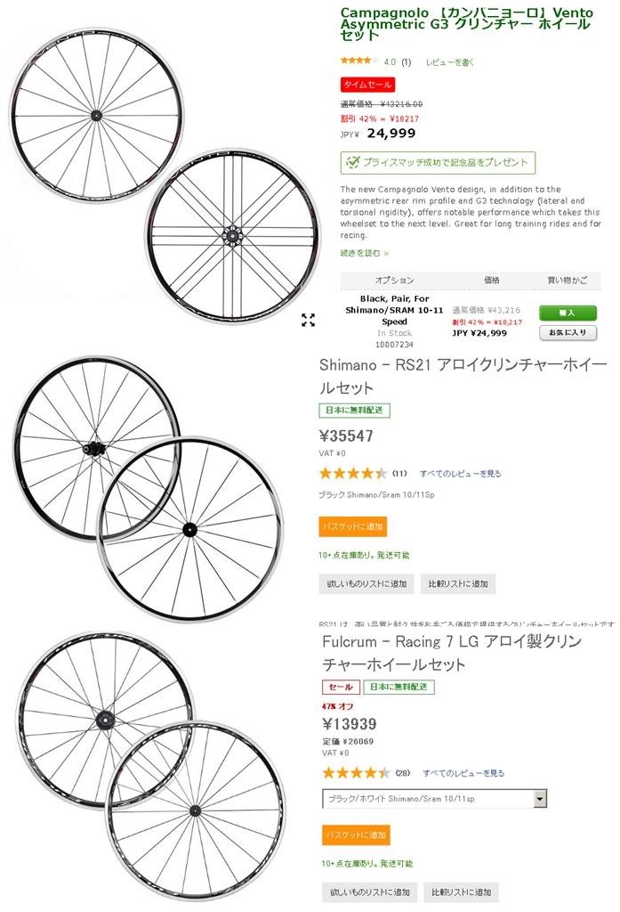Image resolution: width=620 pixels, height=912 pixels.
Task: Click 日本に無料配送 badge under Shimano RS21
Action: 354,411
